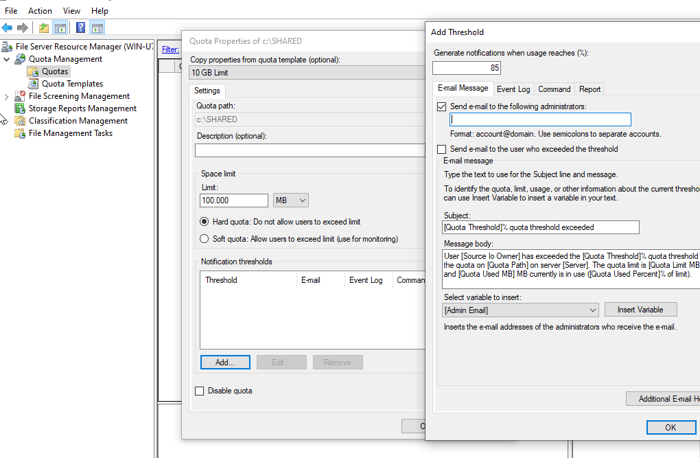700x458 pixels.
Task: Expand the File Screening Management node
Action: [7, 96]
